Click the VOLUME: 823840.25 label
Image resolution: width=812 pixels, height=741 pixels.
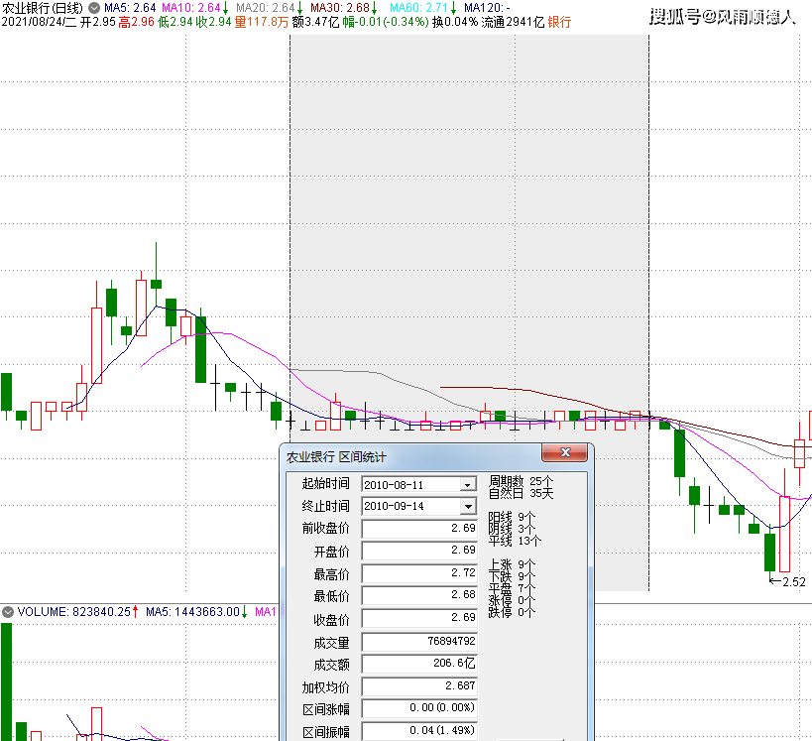click(x=74, y=612)
